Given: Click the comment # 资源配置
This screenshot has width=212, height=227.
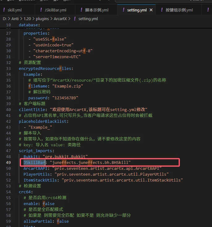Looking at the screenshot, I should pyautogui.click(x=30, y=62).
